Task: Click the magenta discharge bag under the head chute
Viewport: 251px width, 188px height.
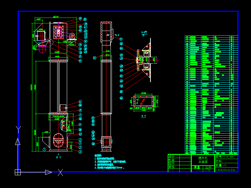Action: pos(43,49)
